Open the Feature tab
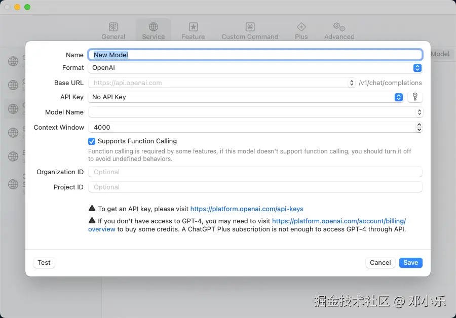 pos(193,31)
